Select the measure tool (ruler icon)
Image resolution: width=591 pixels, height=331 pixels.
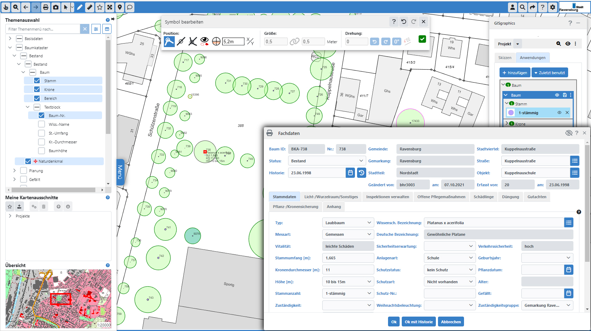pos(90,7)
